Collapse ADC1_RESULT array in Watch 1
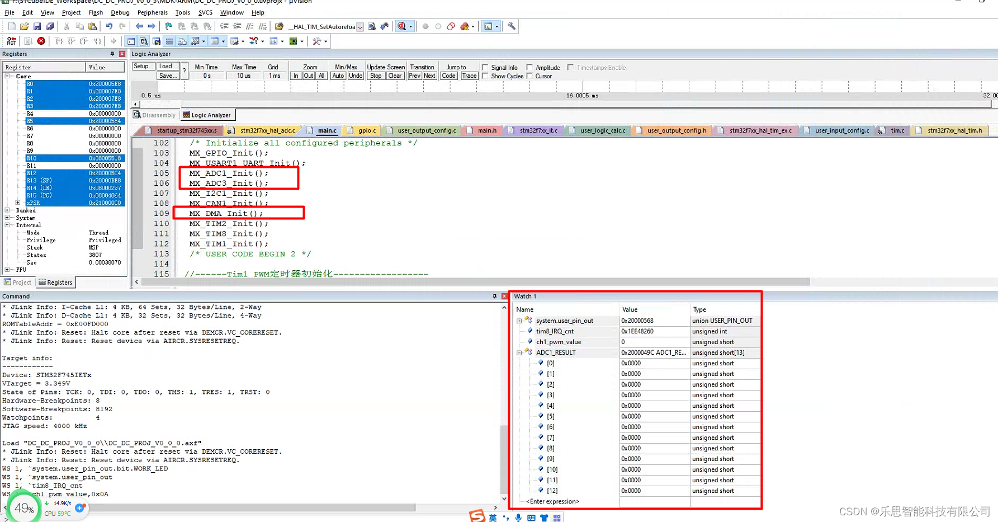 click(x=519, y=352)
